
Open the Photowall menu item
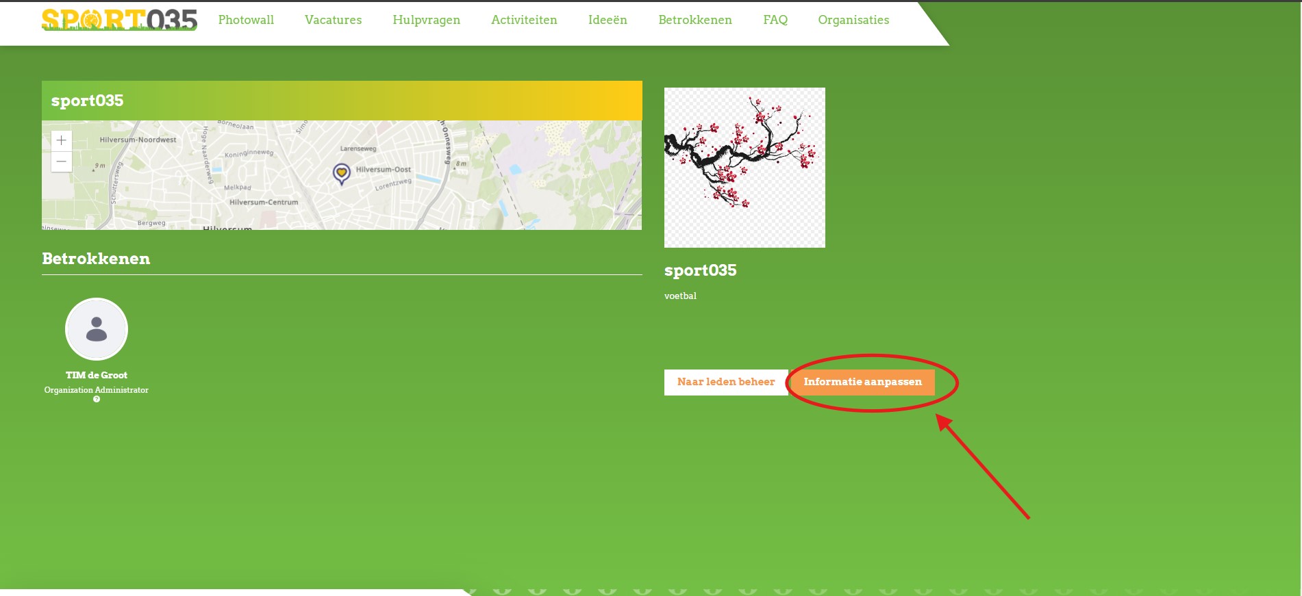(246, 20)
